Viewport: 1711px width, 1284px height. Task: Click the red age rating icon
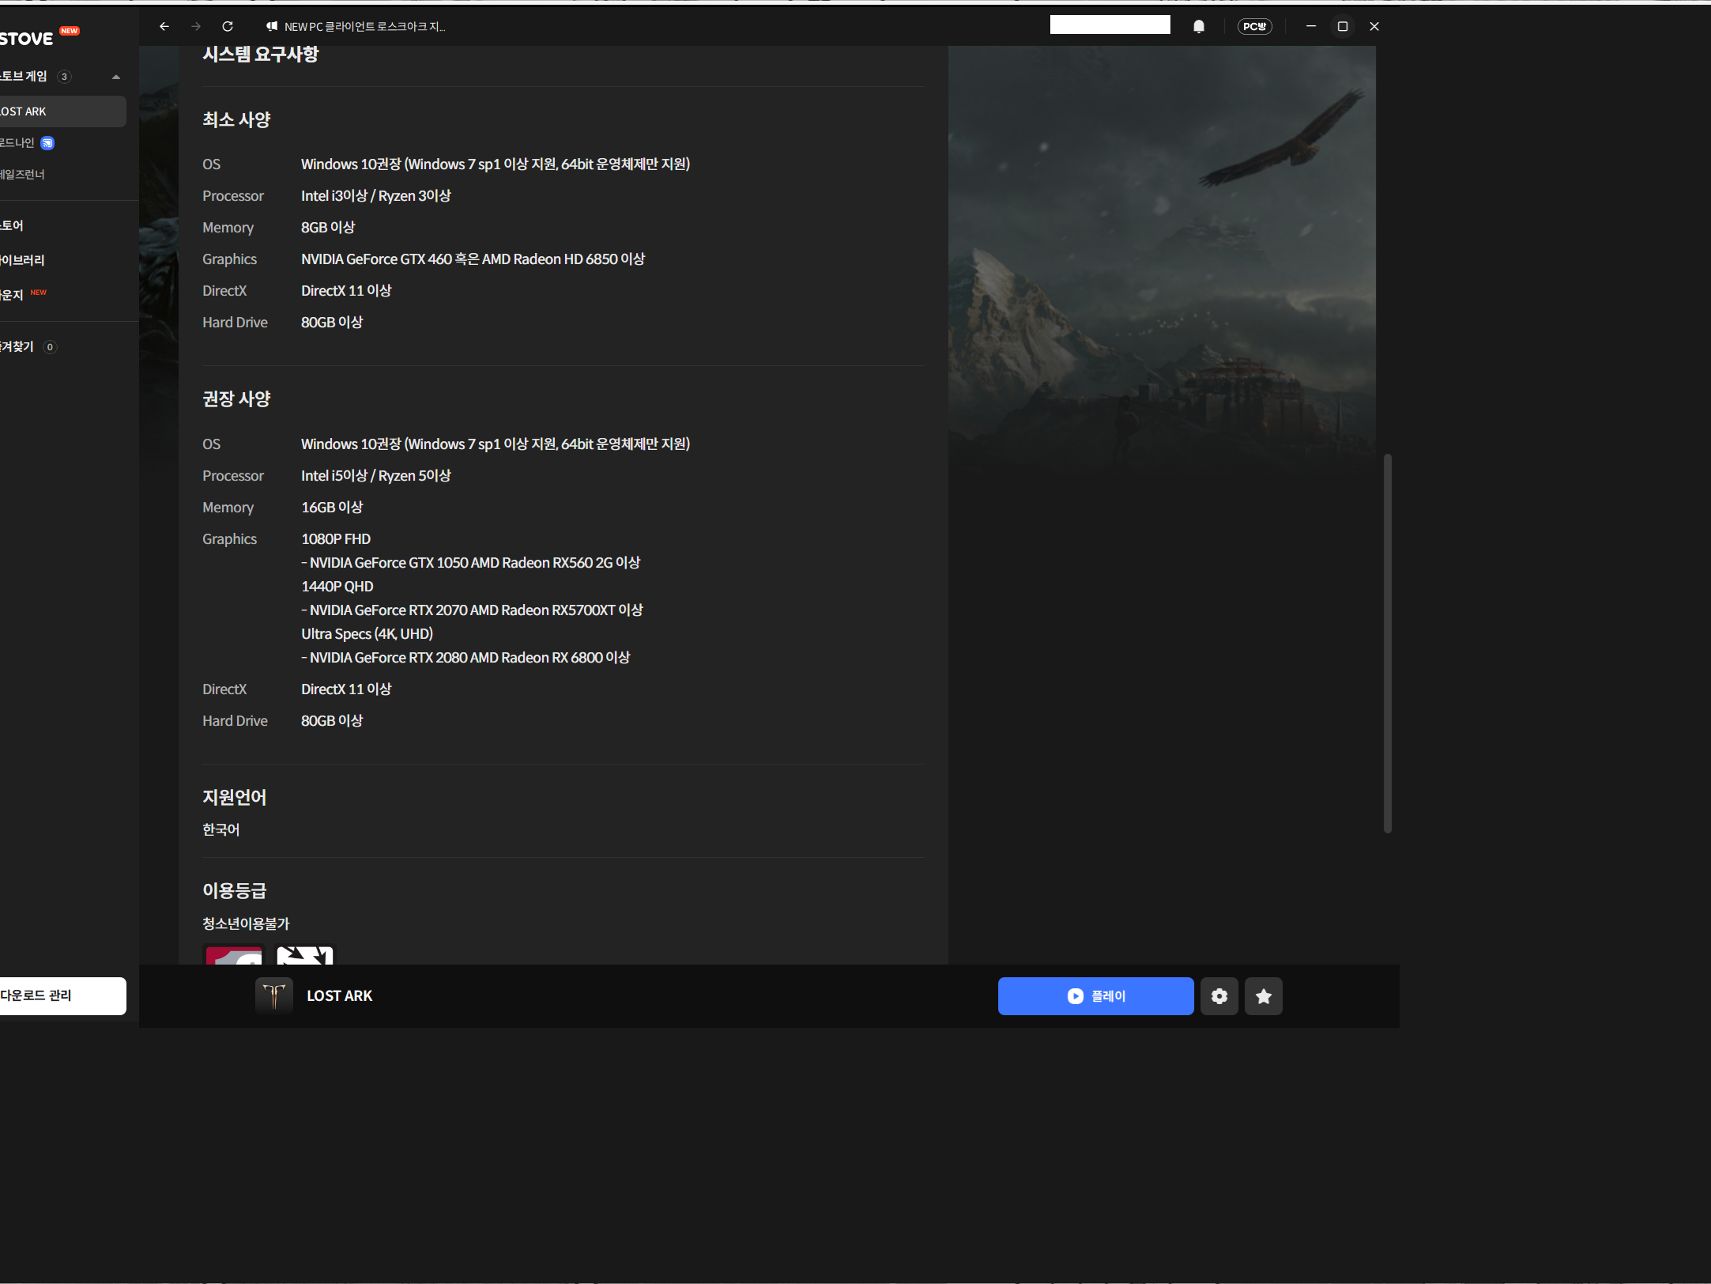coord(233,954)
